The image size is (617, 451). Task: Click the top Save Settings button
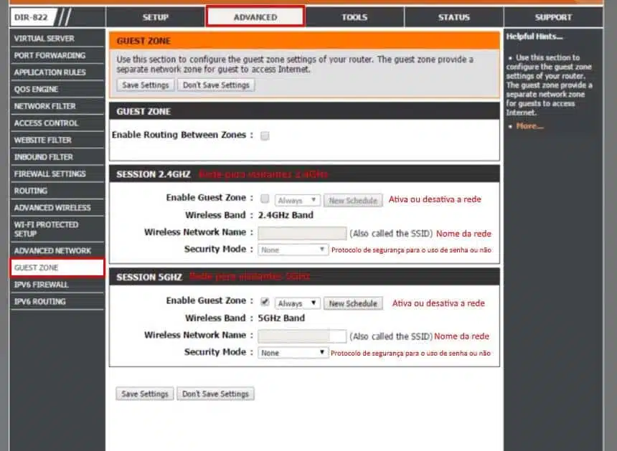coord(145,85)
